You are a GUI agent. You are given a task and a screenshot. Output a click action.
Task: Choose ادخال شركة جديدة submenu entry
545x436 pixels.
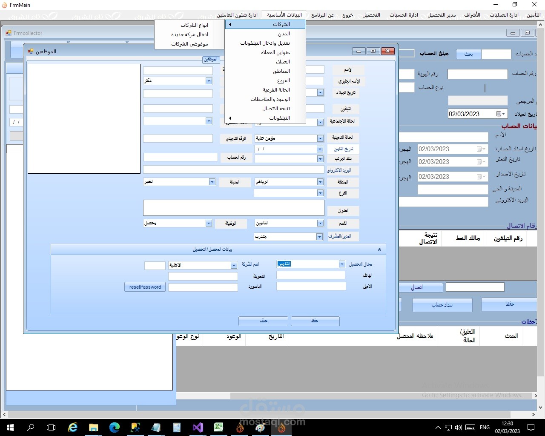[x=190, y=34]
